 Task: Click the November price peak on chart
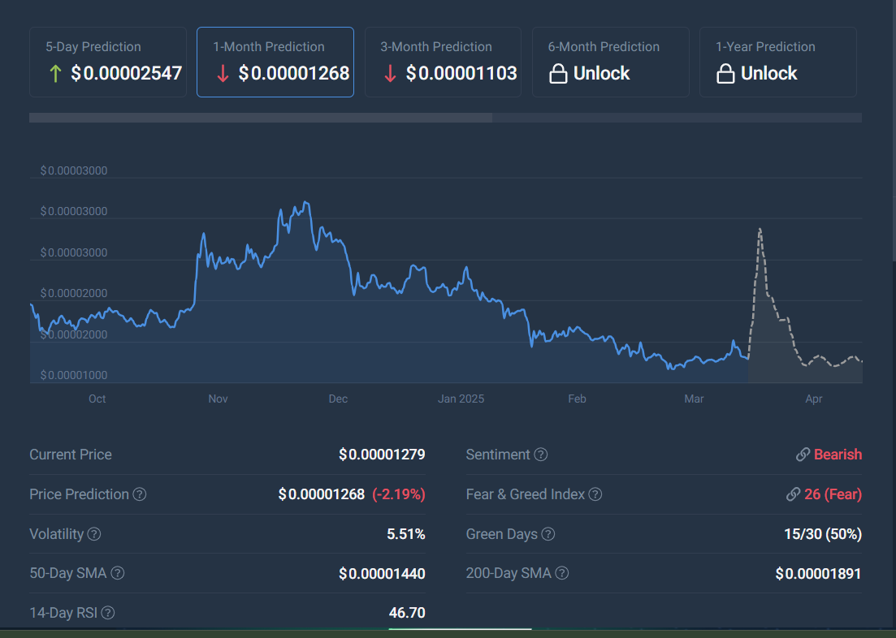(x=305, y=203)
